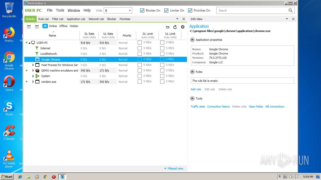This screenshot has height=180, width=321.
Task: Close the Info View panel
Action: [293, 19]
